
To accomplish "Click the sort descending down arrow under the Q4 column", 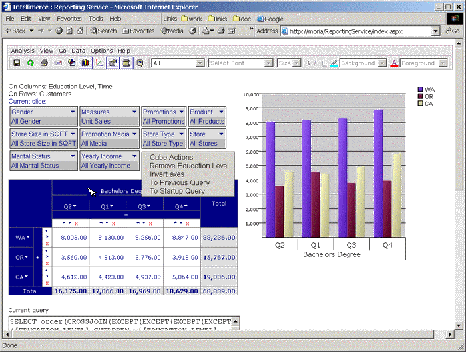I will 181,222.
